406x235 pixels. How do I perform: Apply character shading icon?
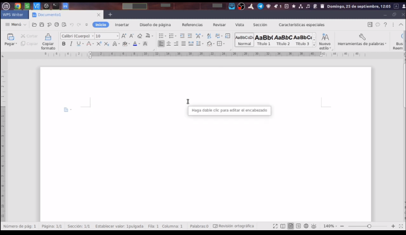145,44
